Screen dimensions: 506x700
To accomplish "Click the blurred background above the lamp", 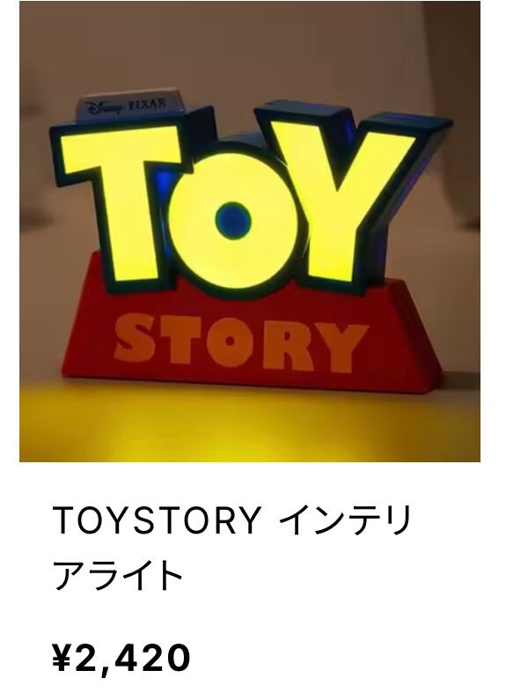I will click(x=250, y=45).
